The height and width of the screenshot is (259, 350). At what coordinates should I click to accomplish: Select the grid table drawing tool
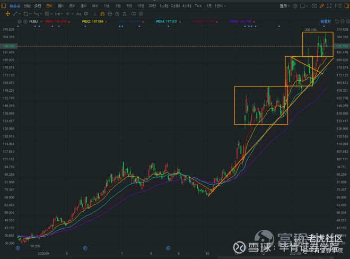[47, 14]
